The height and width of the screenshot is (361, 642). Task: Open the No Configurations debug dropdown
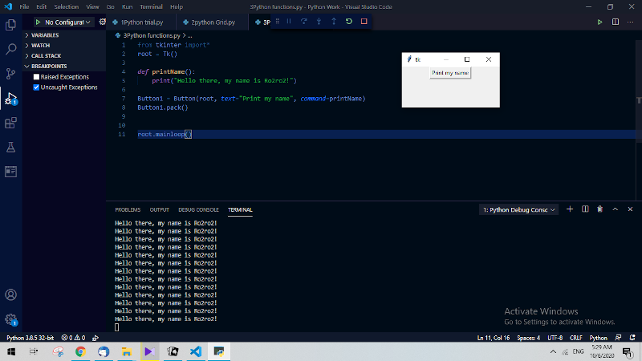(67, 22)
